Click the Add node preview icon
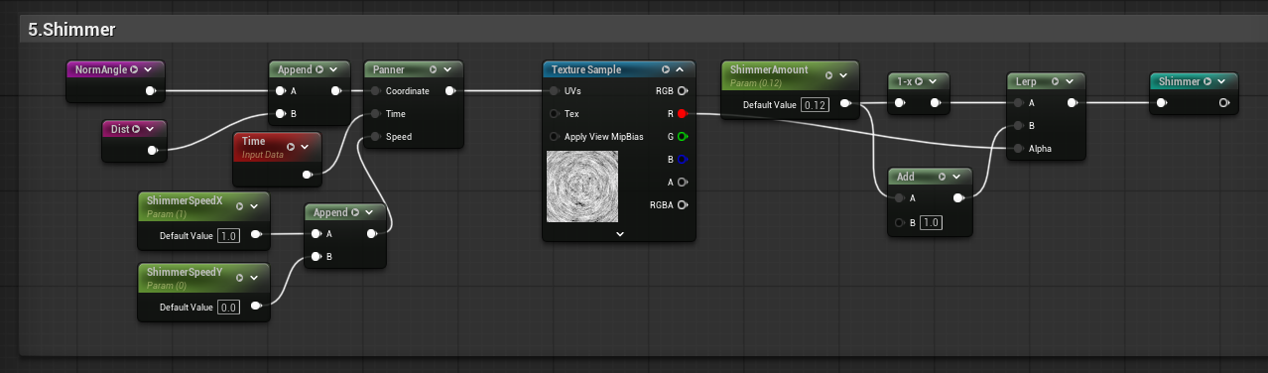Screen dimensions: 1268x373 pyautogui.click(x=942, y=176)
